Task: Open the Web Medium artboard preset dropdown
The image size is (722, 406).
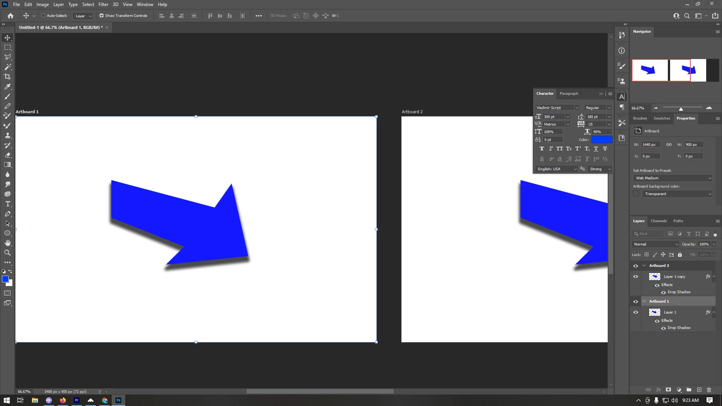Action: click(673, 178)
